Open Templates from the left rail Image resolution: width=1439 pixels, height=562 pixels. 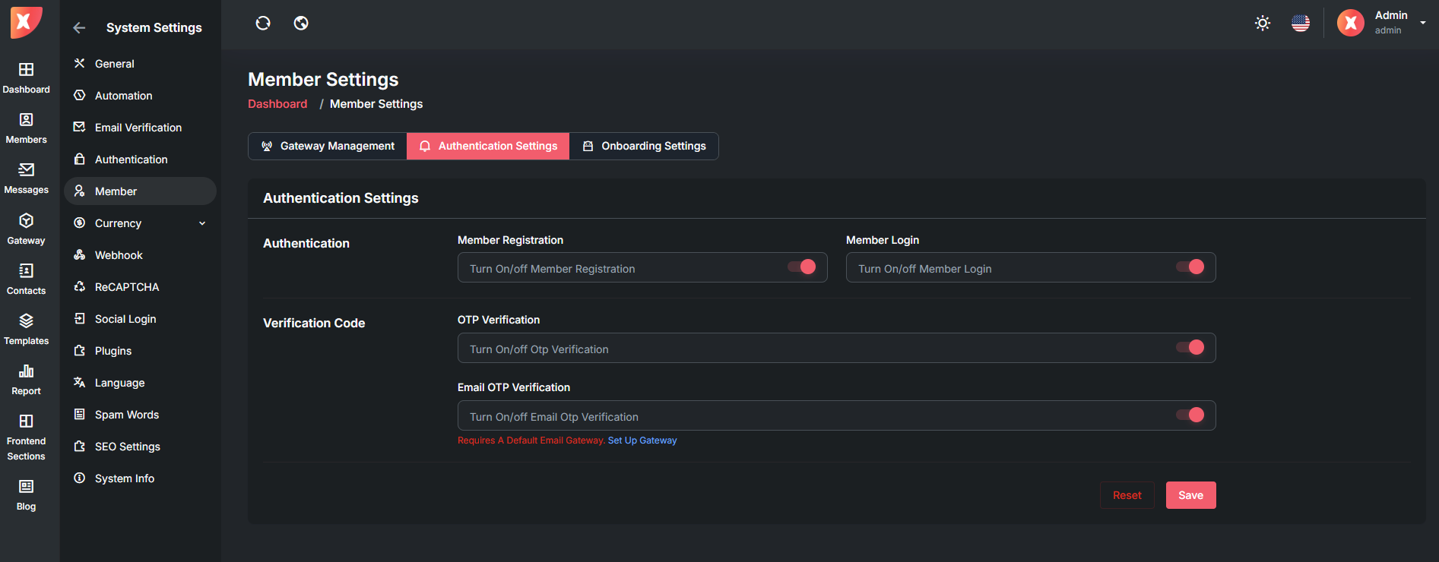(x=27, y=329)
